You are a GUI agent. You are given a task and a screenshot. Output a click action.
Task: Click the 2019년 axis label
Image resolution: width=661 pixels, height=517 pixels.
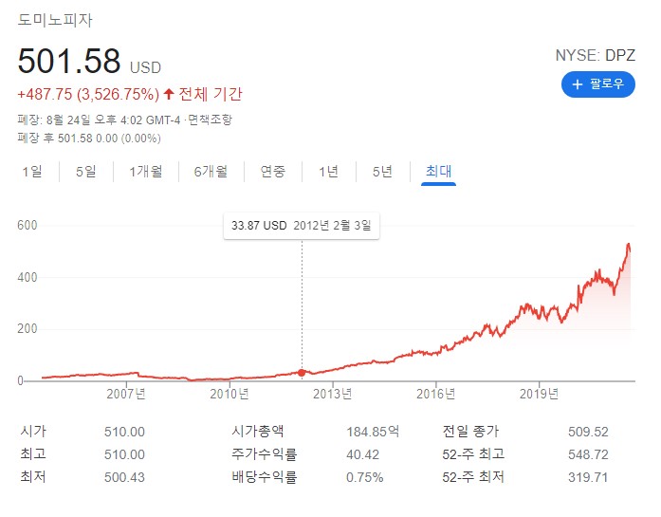(x=539, y=394)
